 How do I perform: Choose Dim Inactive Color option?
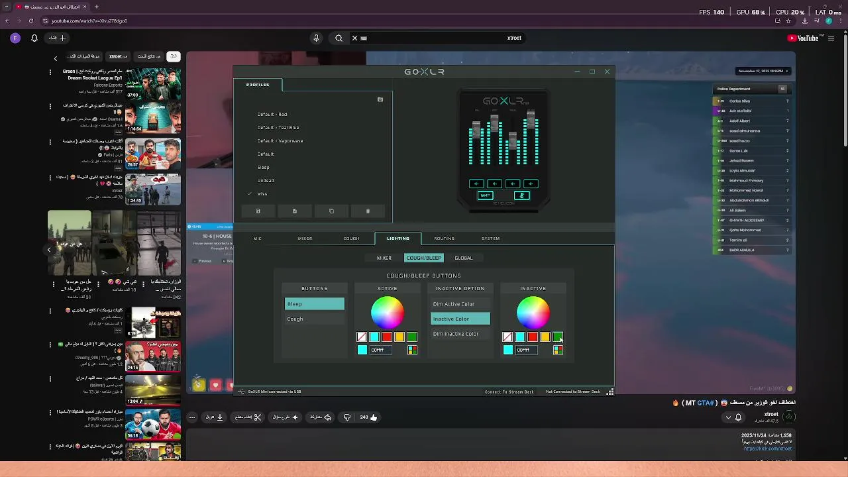tap(460, 334)
